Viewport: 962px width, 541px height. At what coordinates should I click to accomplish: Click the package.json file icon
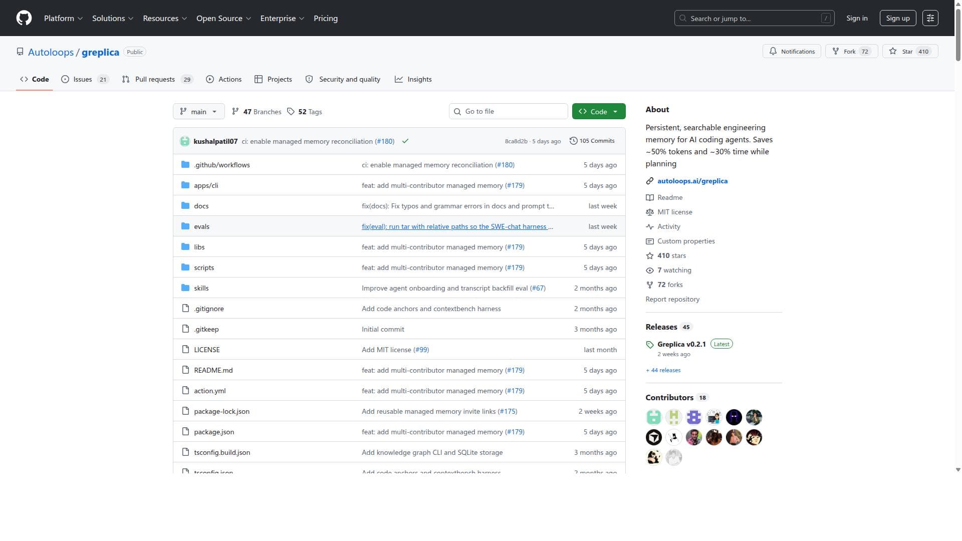pos(185,432)
